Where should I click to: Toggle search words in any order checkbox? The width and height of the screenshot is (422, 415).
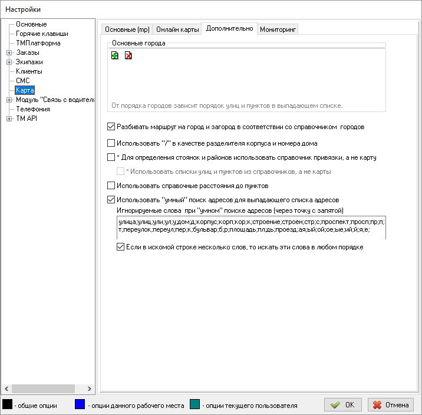(x=121, y=247)
